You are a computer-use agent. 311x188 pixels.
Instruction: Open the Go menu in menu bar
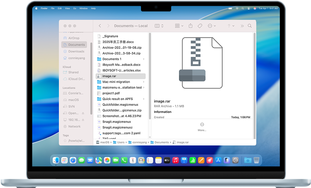(75, 8)
